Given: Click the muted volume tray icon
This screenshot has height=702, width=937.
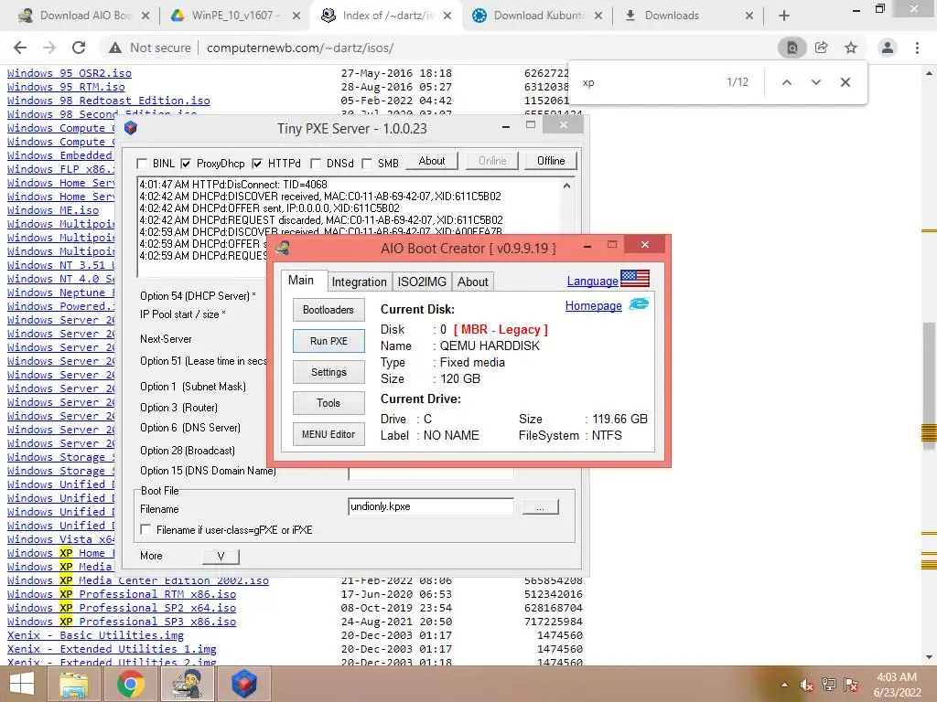Looking at the screenshot, I should pos(806,685).
